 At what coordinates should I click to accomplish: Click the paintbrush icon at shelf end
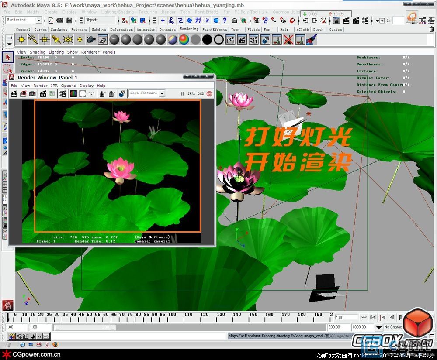click(x=312, y=40)
